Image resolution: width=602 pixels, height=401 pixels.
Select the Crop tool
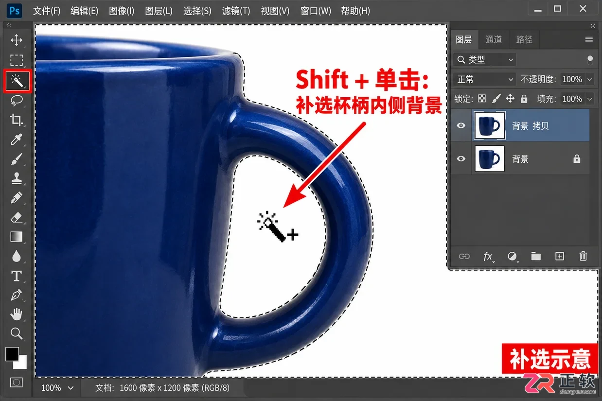pyautogui.click(x=17, y=120)
